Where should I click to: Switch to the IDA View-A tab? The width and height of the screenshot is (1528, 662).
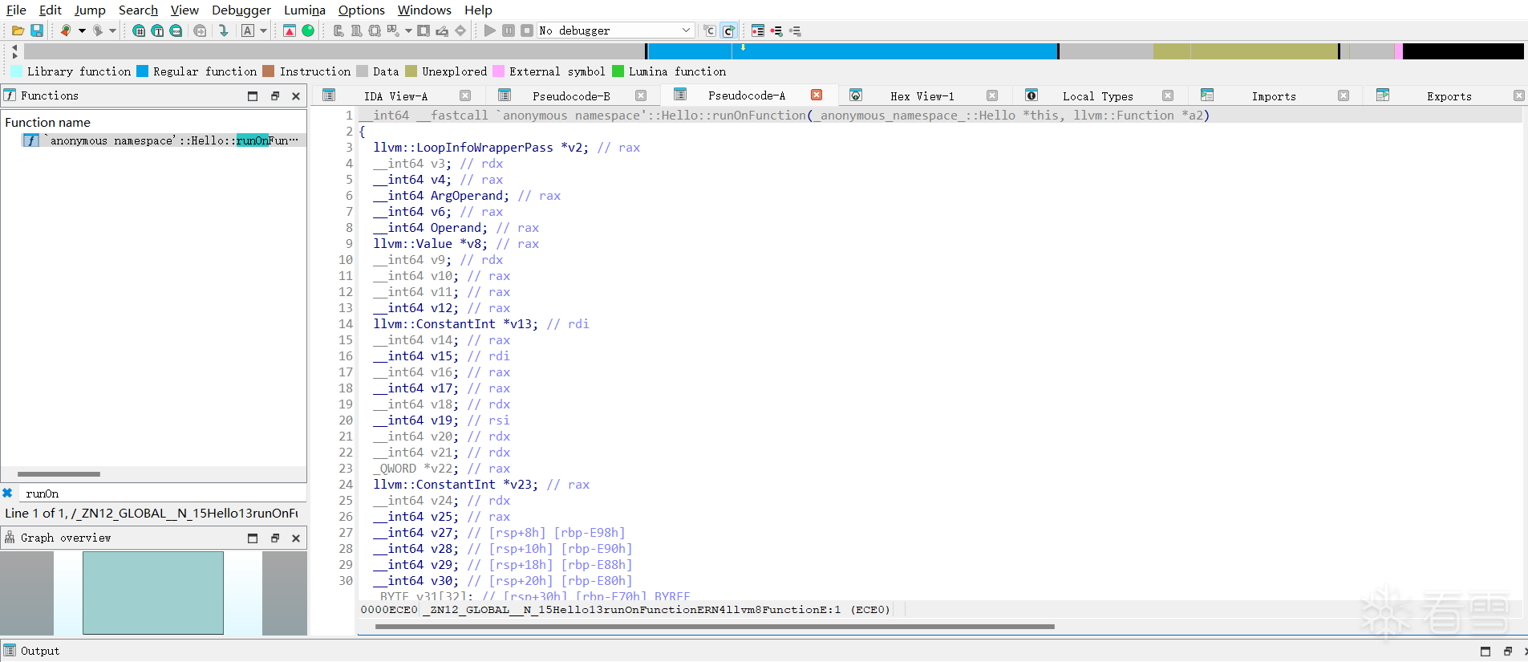395,96
